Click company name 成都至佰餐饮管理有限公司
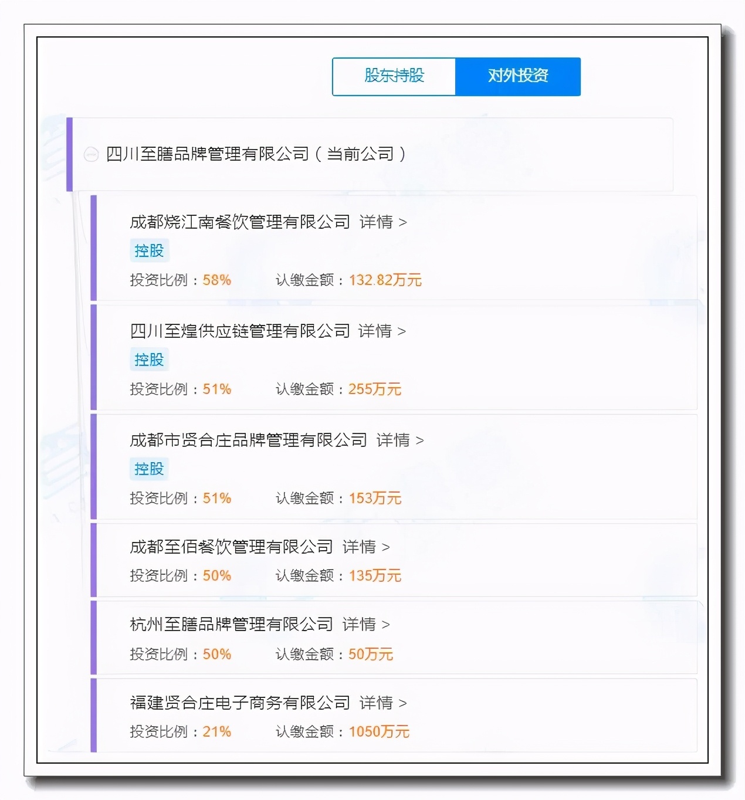Screen dimensions: 745x800 [232, 547]
